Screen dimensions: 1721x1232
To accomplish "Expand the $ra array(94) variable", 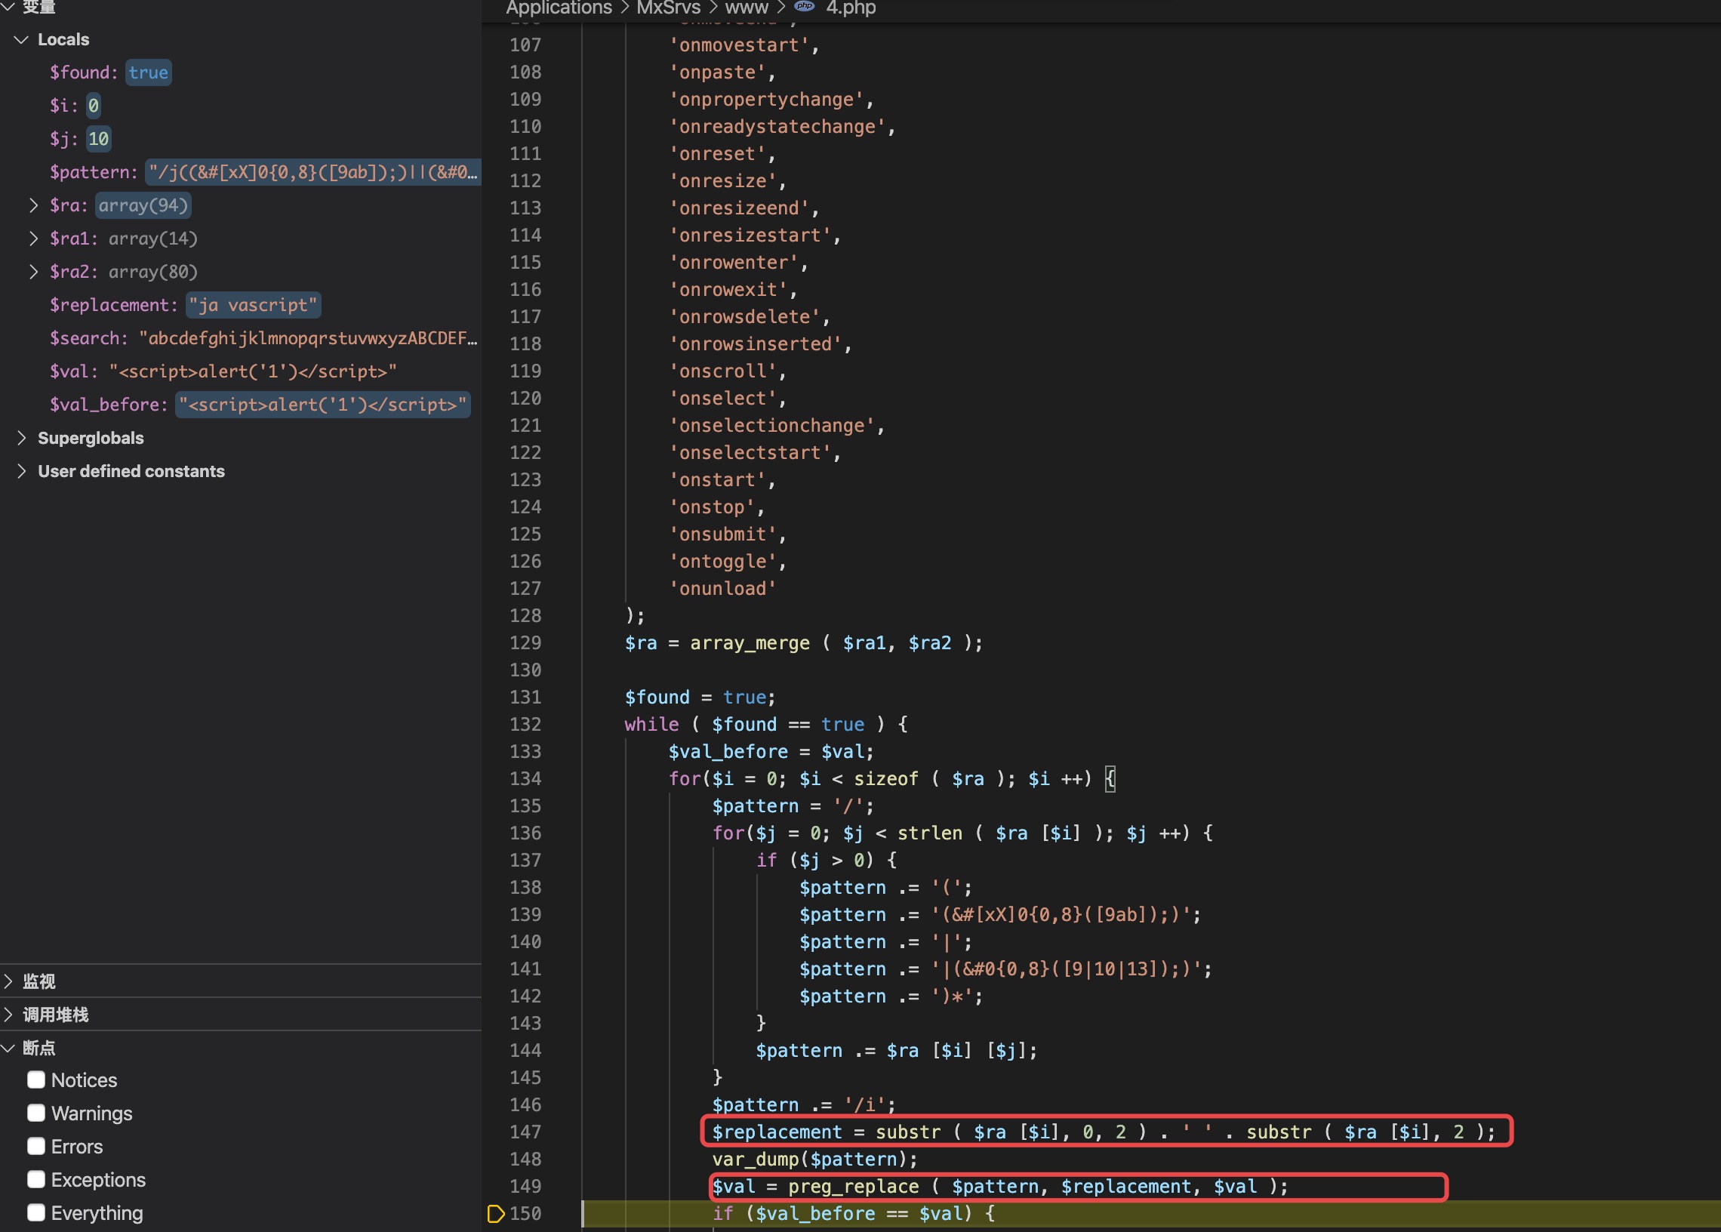I will point(33,205).
